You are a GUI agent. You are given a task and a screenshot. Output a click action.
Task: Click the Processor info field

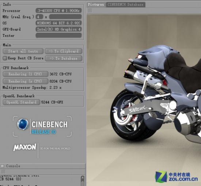[x=58, y=11]
